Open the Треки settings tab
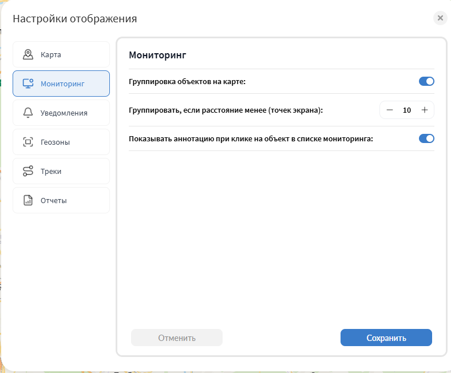The image size is (451, 373). (x=61, y=171)
